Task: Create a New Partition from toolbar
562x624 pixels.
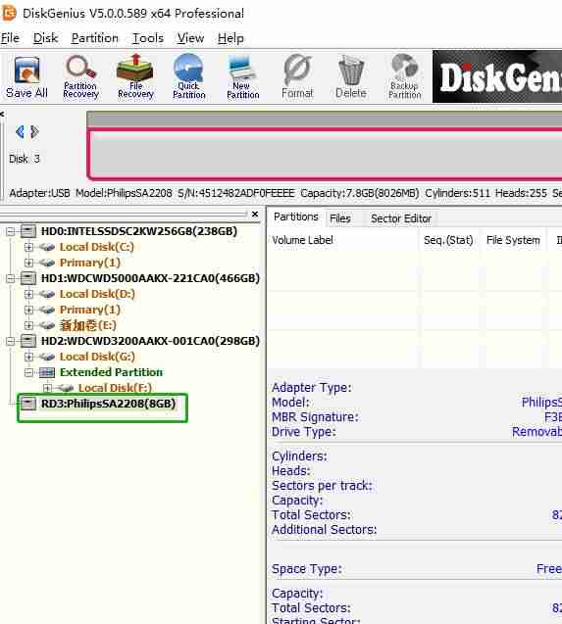Action: (x=242, y=76)
